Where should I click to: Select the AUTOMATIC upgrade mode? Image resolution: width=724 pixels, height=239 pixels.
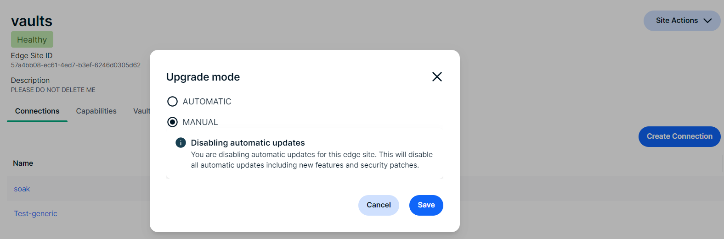173,101
